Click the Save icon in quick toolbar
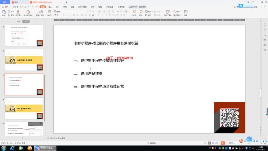268x151 pixels. 15,7
